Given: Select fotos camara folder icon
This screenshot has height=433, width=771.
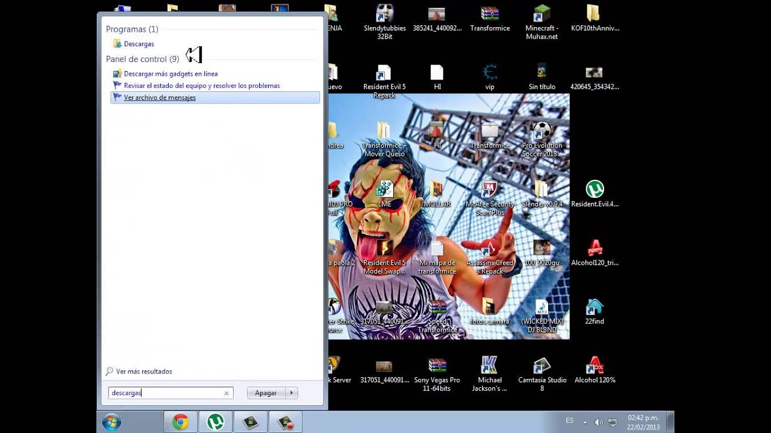Looking at the screenshot, I should [490, 312].
